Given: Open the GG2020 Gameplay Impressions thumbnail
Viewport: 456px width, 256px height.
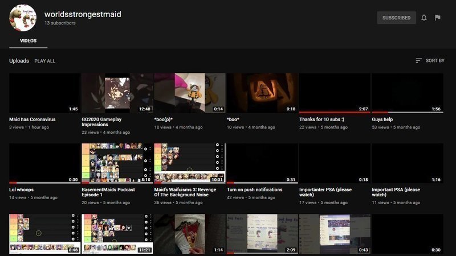Looking at the screenshot, I should coord(117,93).
